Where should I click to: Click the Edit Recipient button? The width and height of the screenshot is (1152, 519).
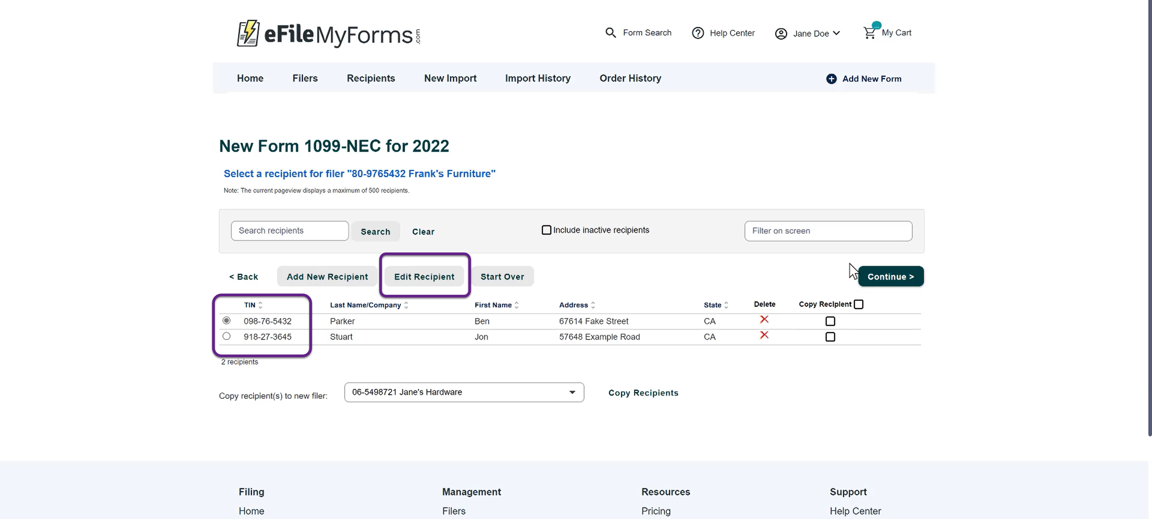coord(424,276)
